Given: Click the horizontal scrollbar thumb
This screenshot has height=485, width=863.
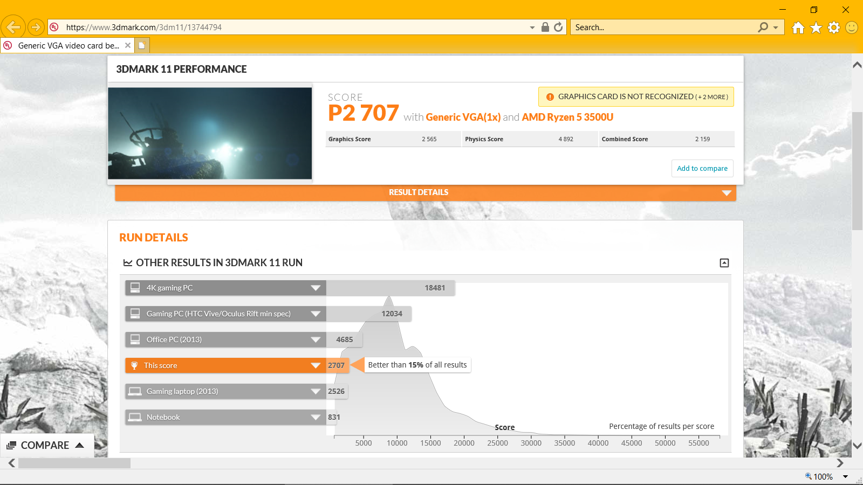Looking at the screenshot, I should 74,463.
